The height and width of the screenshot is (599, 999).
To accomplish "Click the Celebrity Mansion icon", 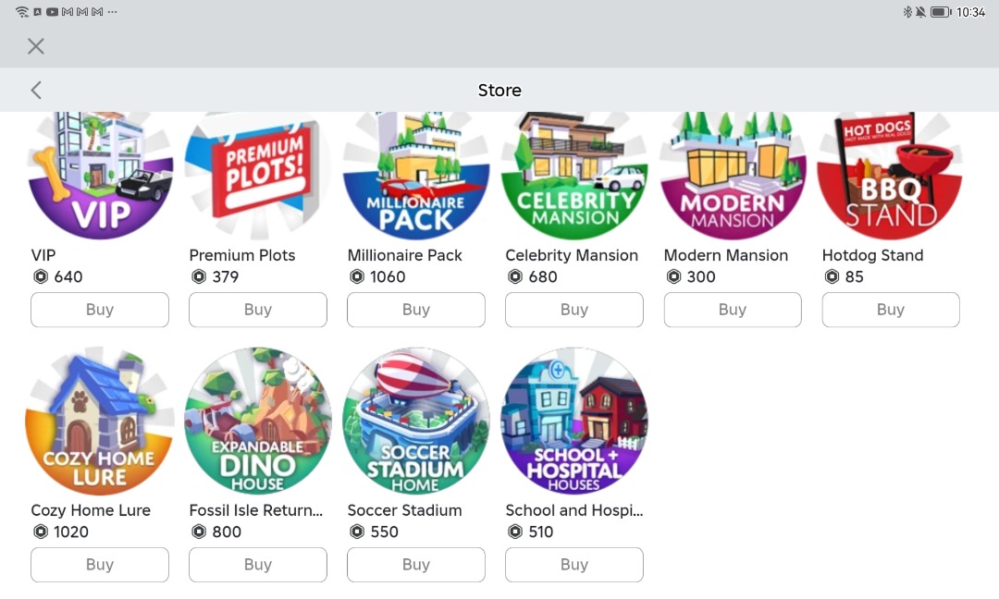I will point(573,176).
